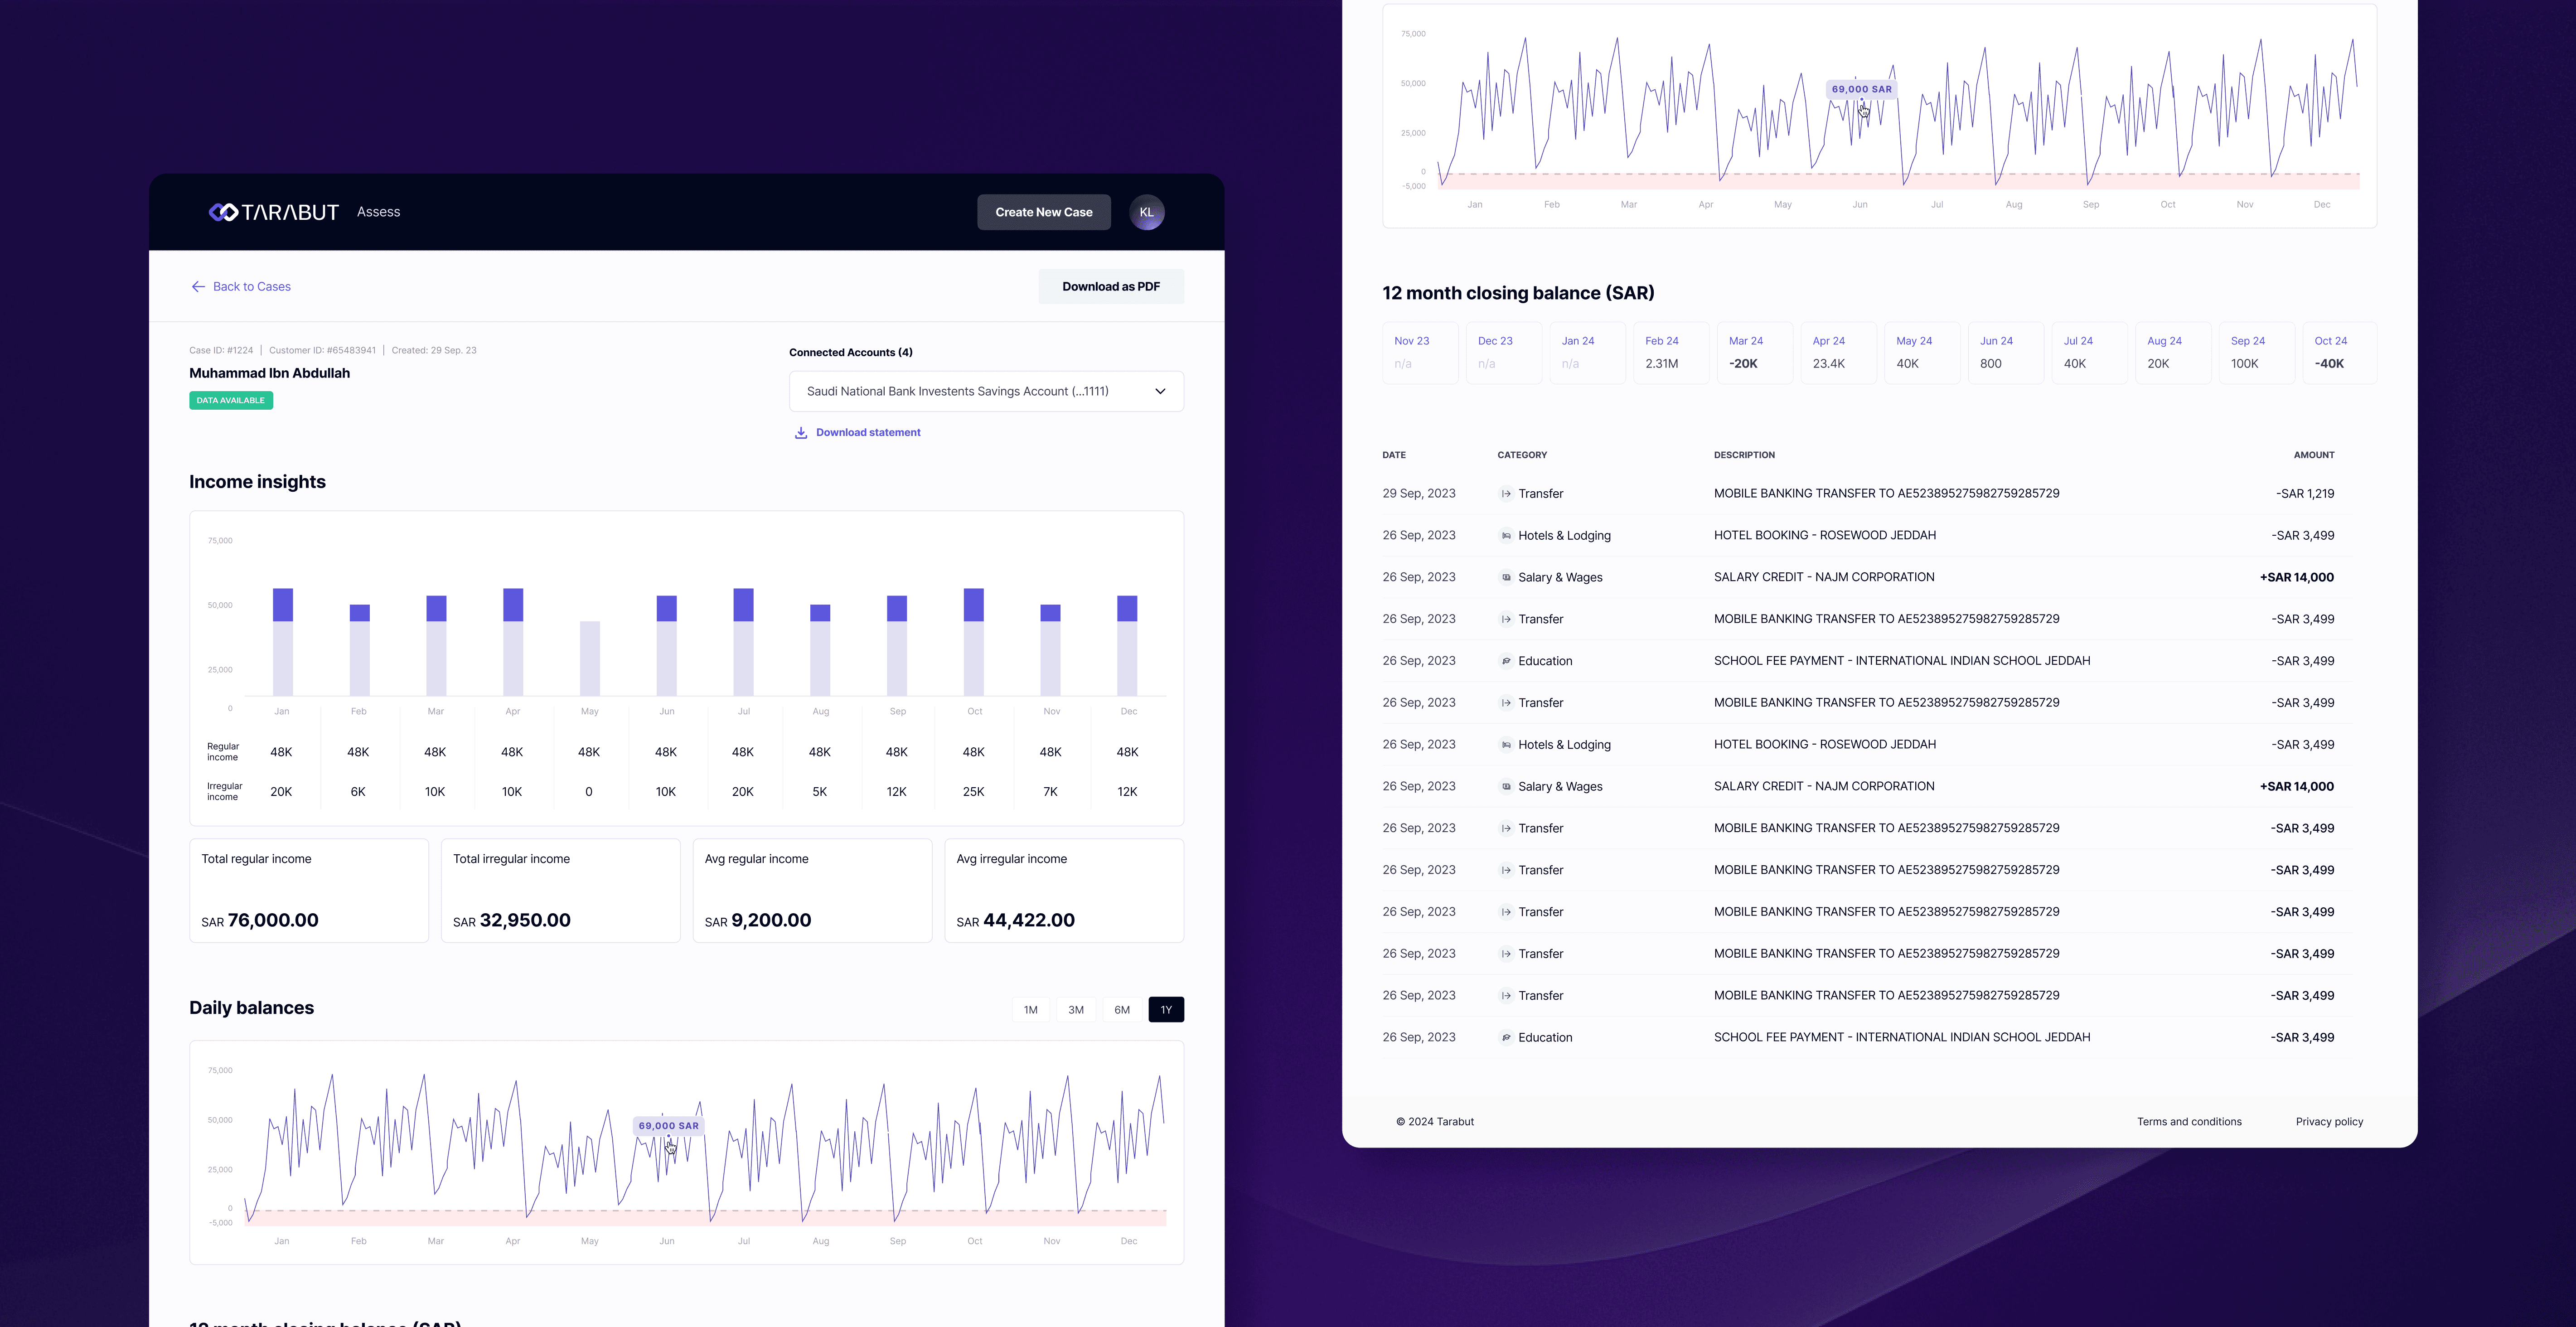
Task: Open the Saudi National Bank account dropdown
Action: coord(958,391)
